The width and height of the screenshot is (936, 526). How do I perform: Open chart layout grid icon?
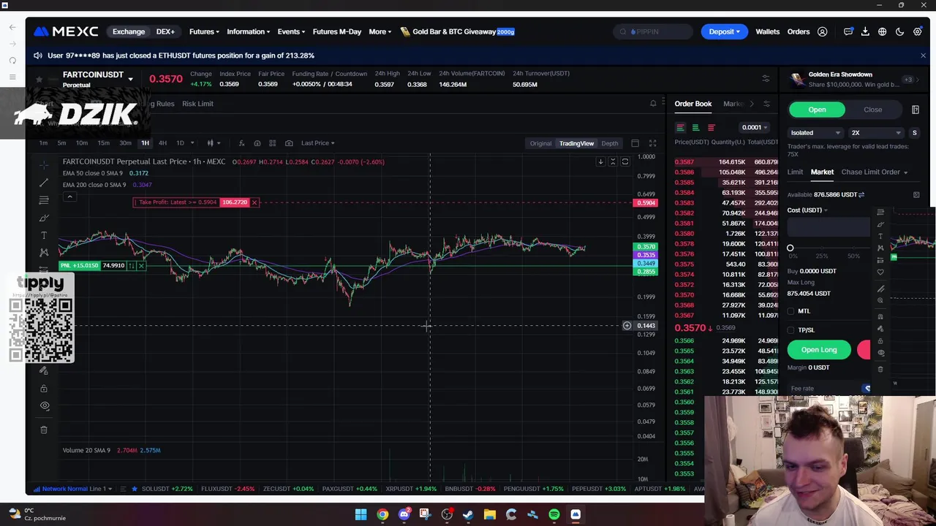273,143
